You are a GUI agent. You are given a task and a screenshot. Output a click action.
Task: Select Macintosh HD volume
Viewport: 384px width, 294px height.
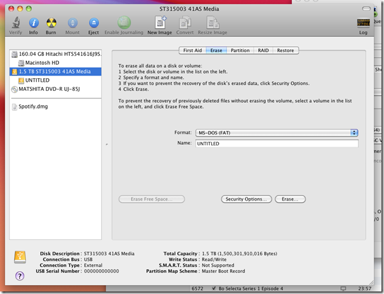point(55,63)
